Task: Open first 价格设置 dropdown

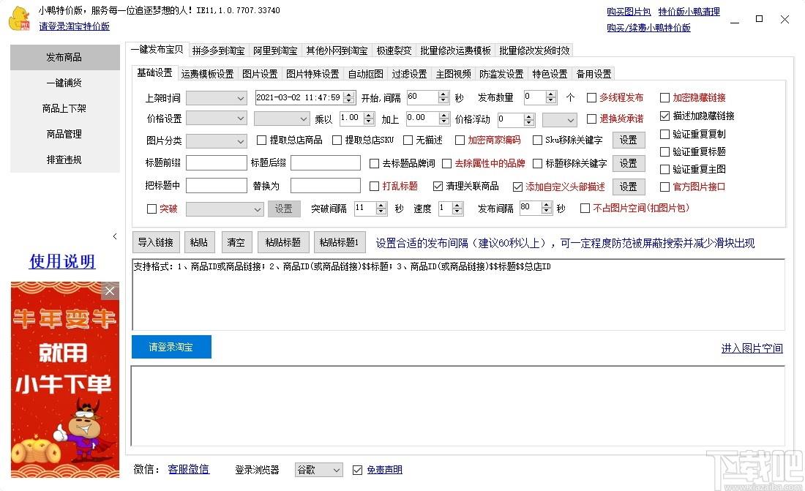Action: [x=216, y=119]
